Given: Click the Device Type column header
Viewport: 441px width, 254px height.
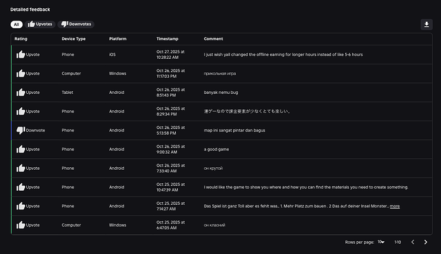Looking at the screenshot, I should point(73,39).
